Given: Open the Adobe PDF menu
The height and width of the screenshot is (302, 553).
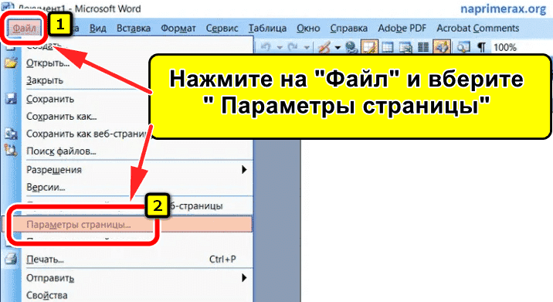Looking at the screenshot, I should (x=402, y=29).
